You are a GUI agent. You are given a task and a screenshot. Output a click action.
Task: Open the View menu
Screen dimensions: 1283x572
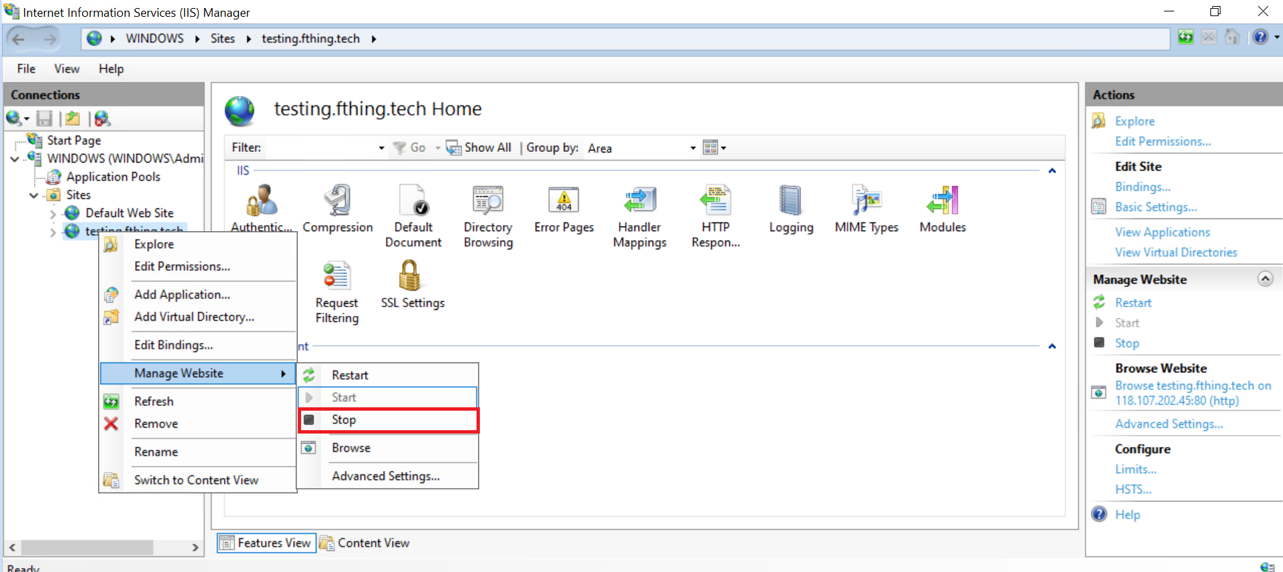click(67, 69)
